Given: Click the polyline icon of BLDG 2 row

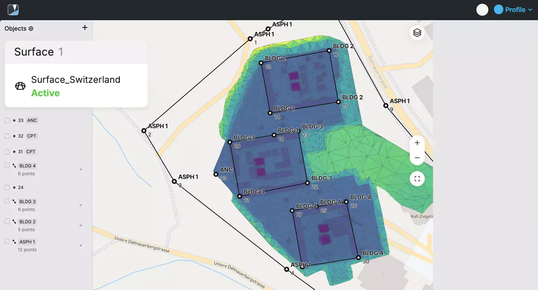Looking at the screenshot, I should point(14,221).
